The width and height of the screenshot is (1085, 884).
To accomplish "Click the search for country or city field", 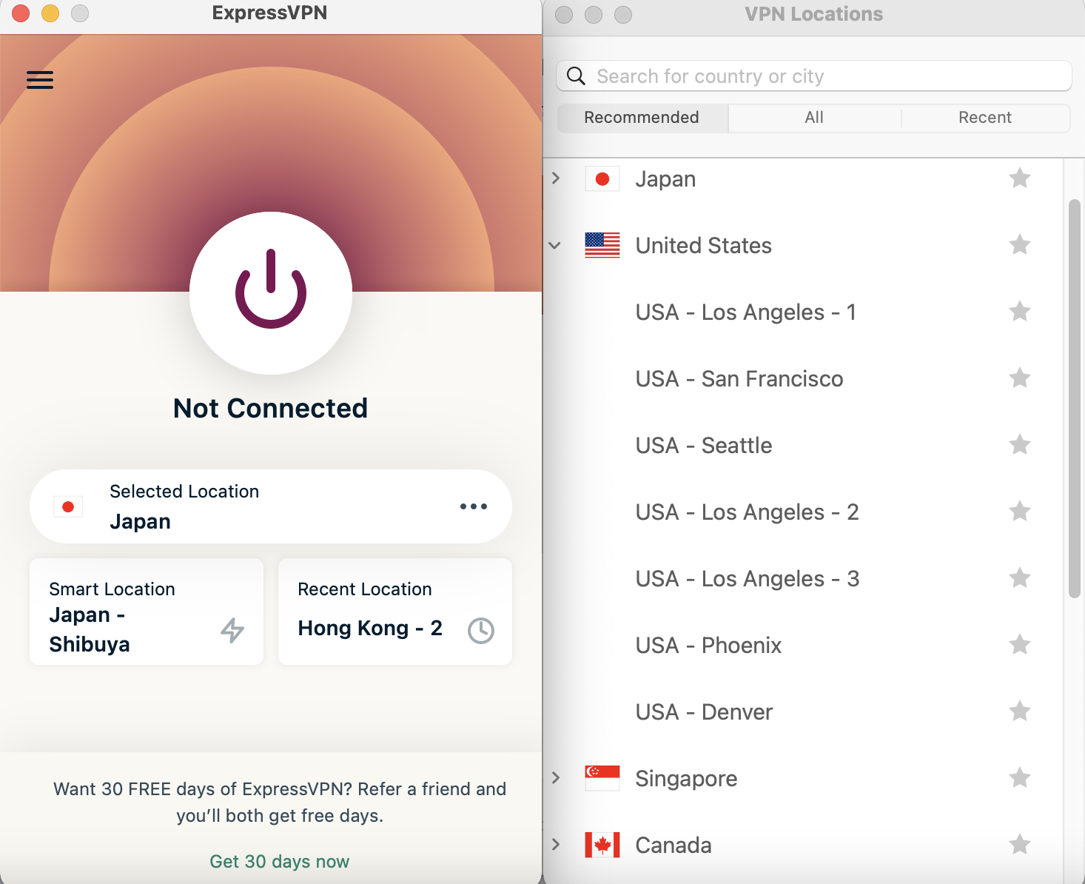I will click(x=814, y=76).
